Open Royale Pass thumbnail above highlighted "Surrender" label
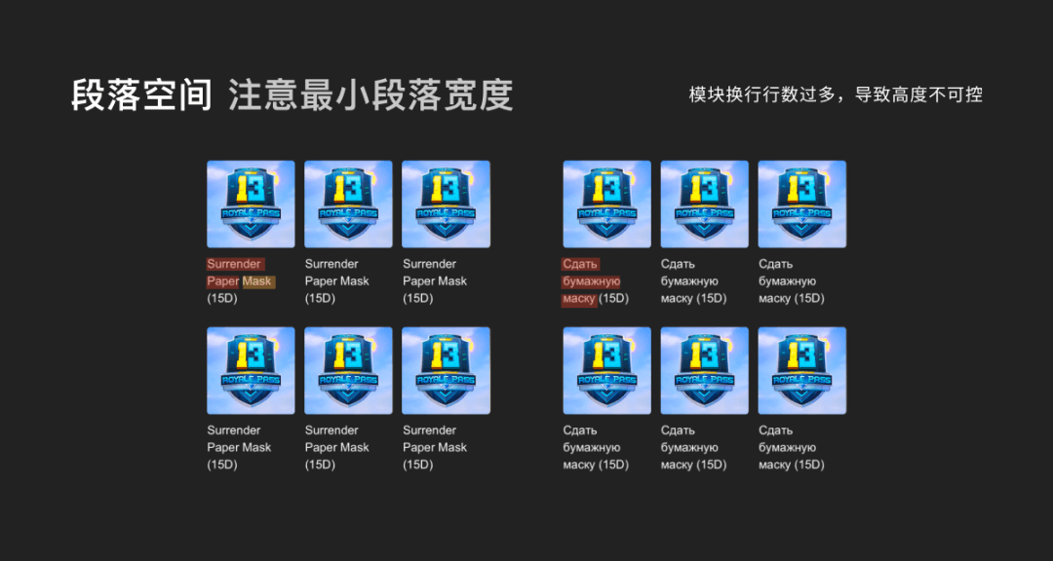Viewport: 1053px width, 561px height. coord(251,204)
